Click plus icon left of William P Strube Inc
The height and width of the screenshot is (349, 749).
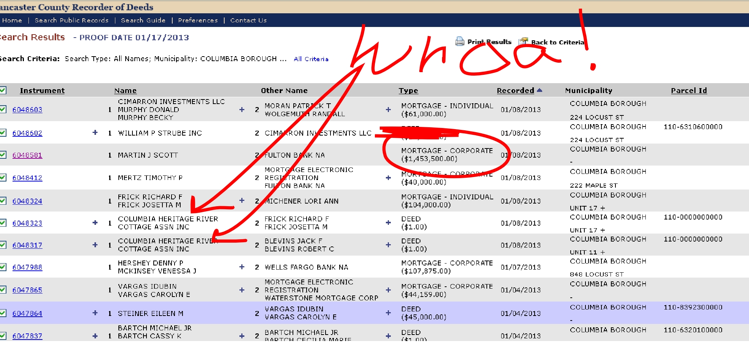[x=95, y=133]
